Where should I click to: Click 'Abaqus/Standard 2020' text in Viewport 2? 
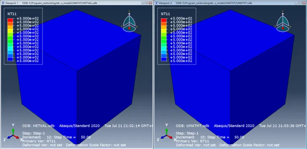pyautogui.click(x=234, y=126)
